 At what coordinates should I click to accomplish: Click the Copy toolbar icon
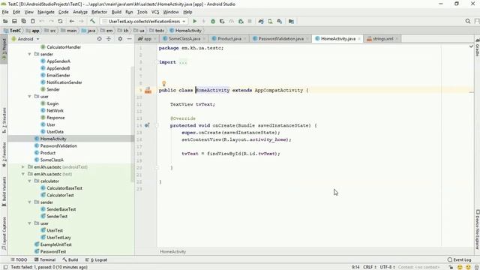(23, 22)
